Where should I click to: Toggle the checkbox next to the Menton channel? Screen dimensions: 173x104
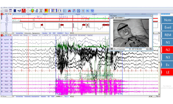[2, 47]
